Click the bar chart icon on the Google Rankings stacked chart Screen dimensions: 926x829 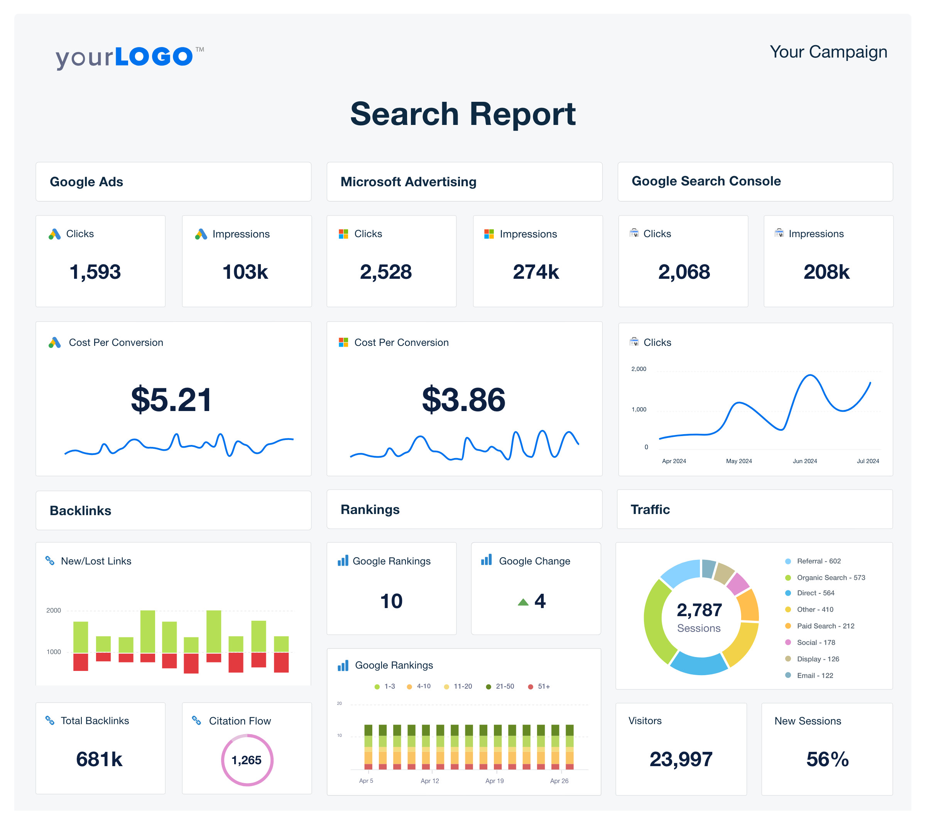(x=343, y=666)
